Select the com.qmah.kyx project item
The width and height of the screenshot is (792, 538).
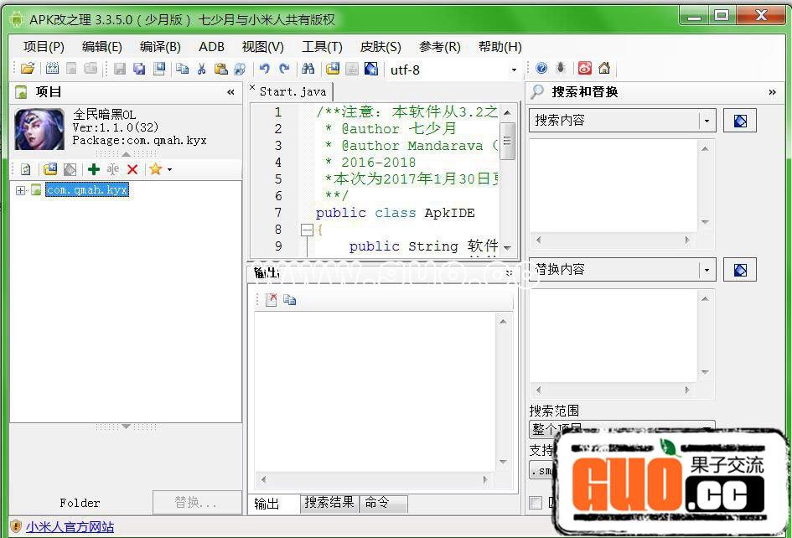86,190
